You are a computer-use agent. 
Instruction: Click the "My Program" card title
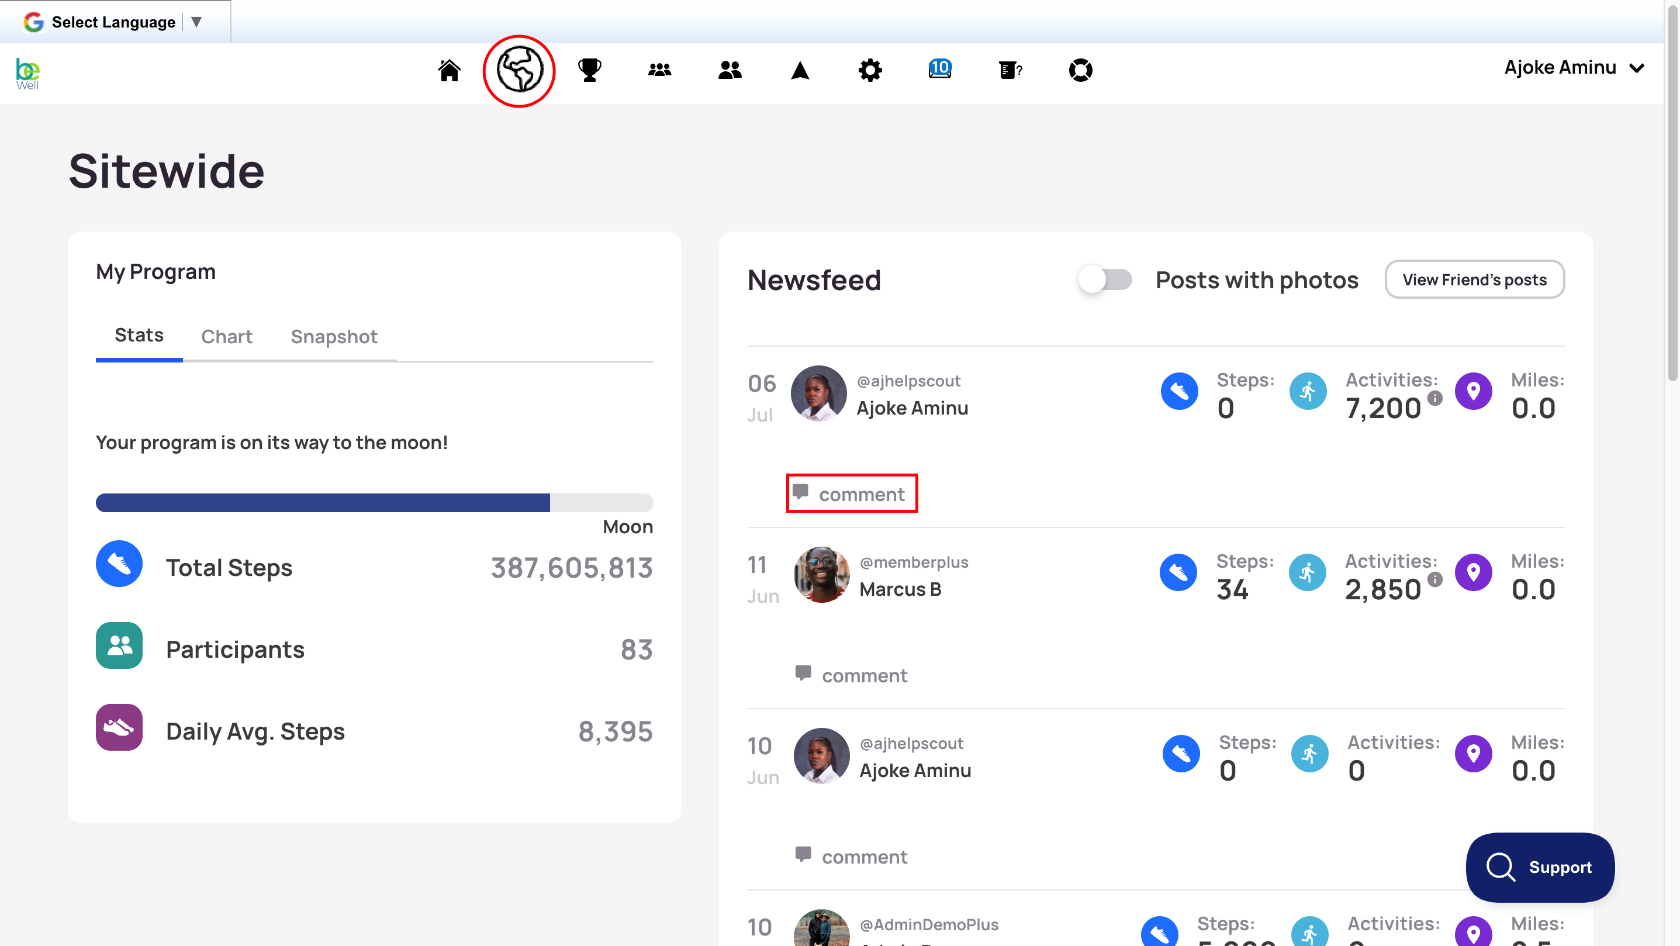pos(156,271)
